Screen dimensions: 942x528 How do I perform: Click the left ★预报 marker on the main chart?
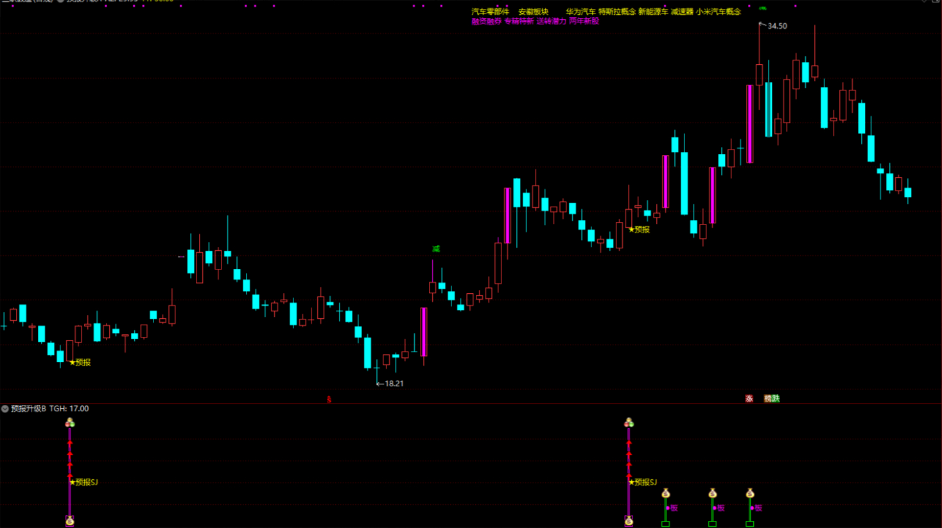point(80,362)
